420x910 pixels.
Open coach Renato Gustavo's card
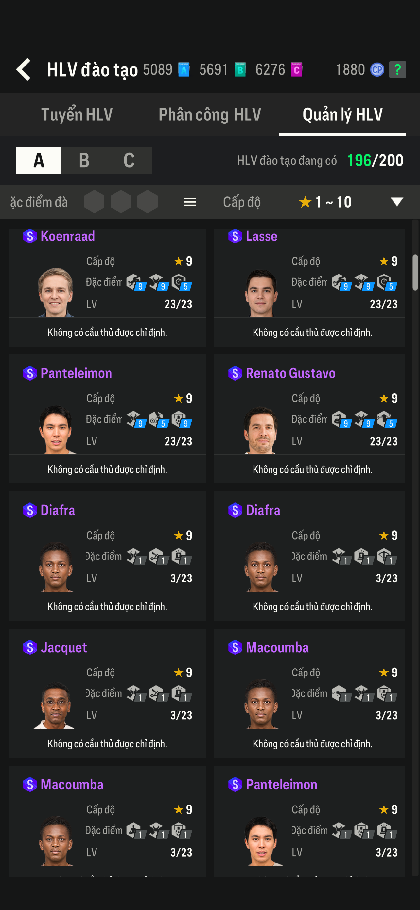(309, 419)
